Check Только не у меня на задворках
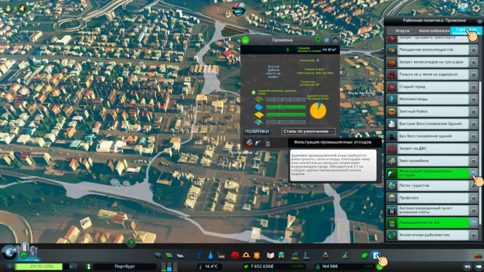The image size is (484, 272). (x=474, y=74)
